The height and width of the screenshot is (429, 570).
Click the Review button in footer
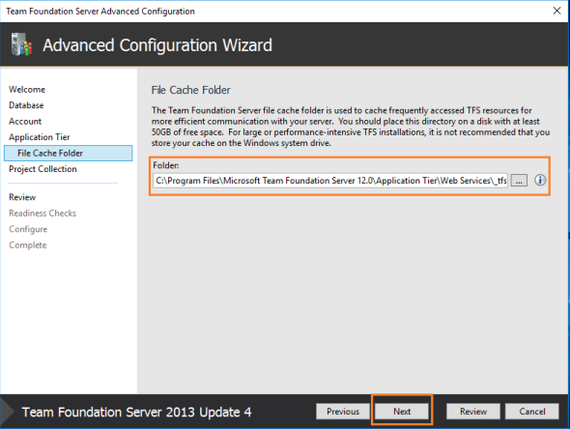473,412
